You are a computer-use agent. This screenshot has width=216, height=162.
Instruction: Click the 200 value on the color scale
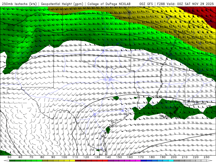174,157
